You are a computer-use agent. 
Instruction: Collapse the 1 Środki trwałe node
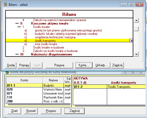[19, 27]
